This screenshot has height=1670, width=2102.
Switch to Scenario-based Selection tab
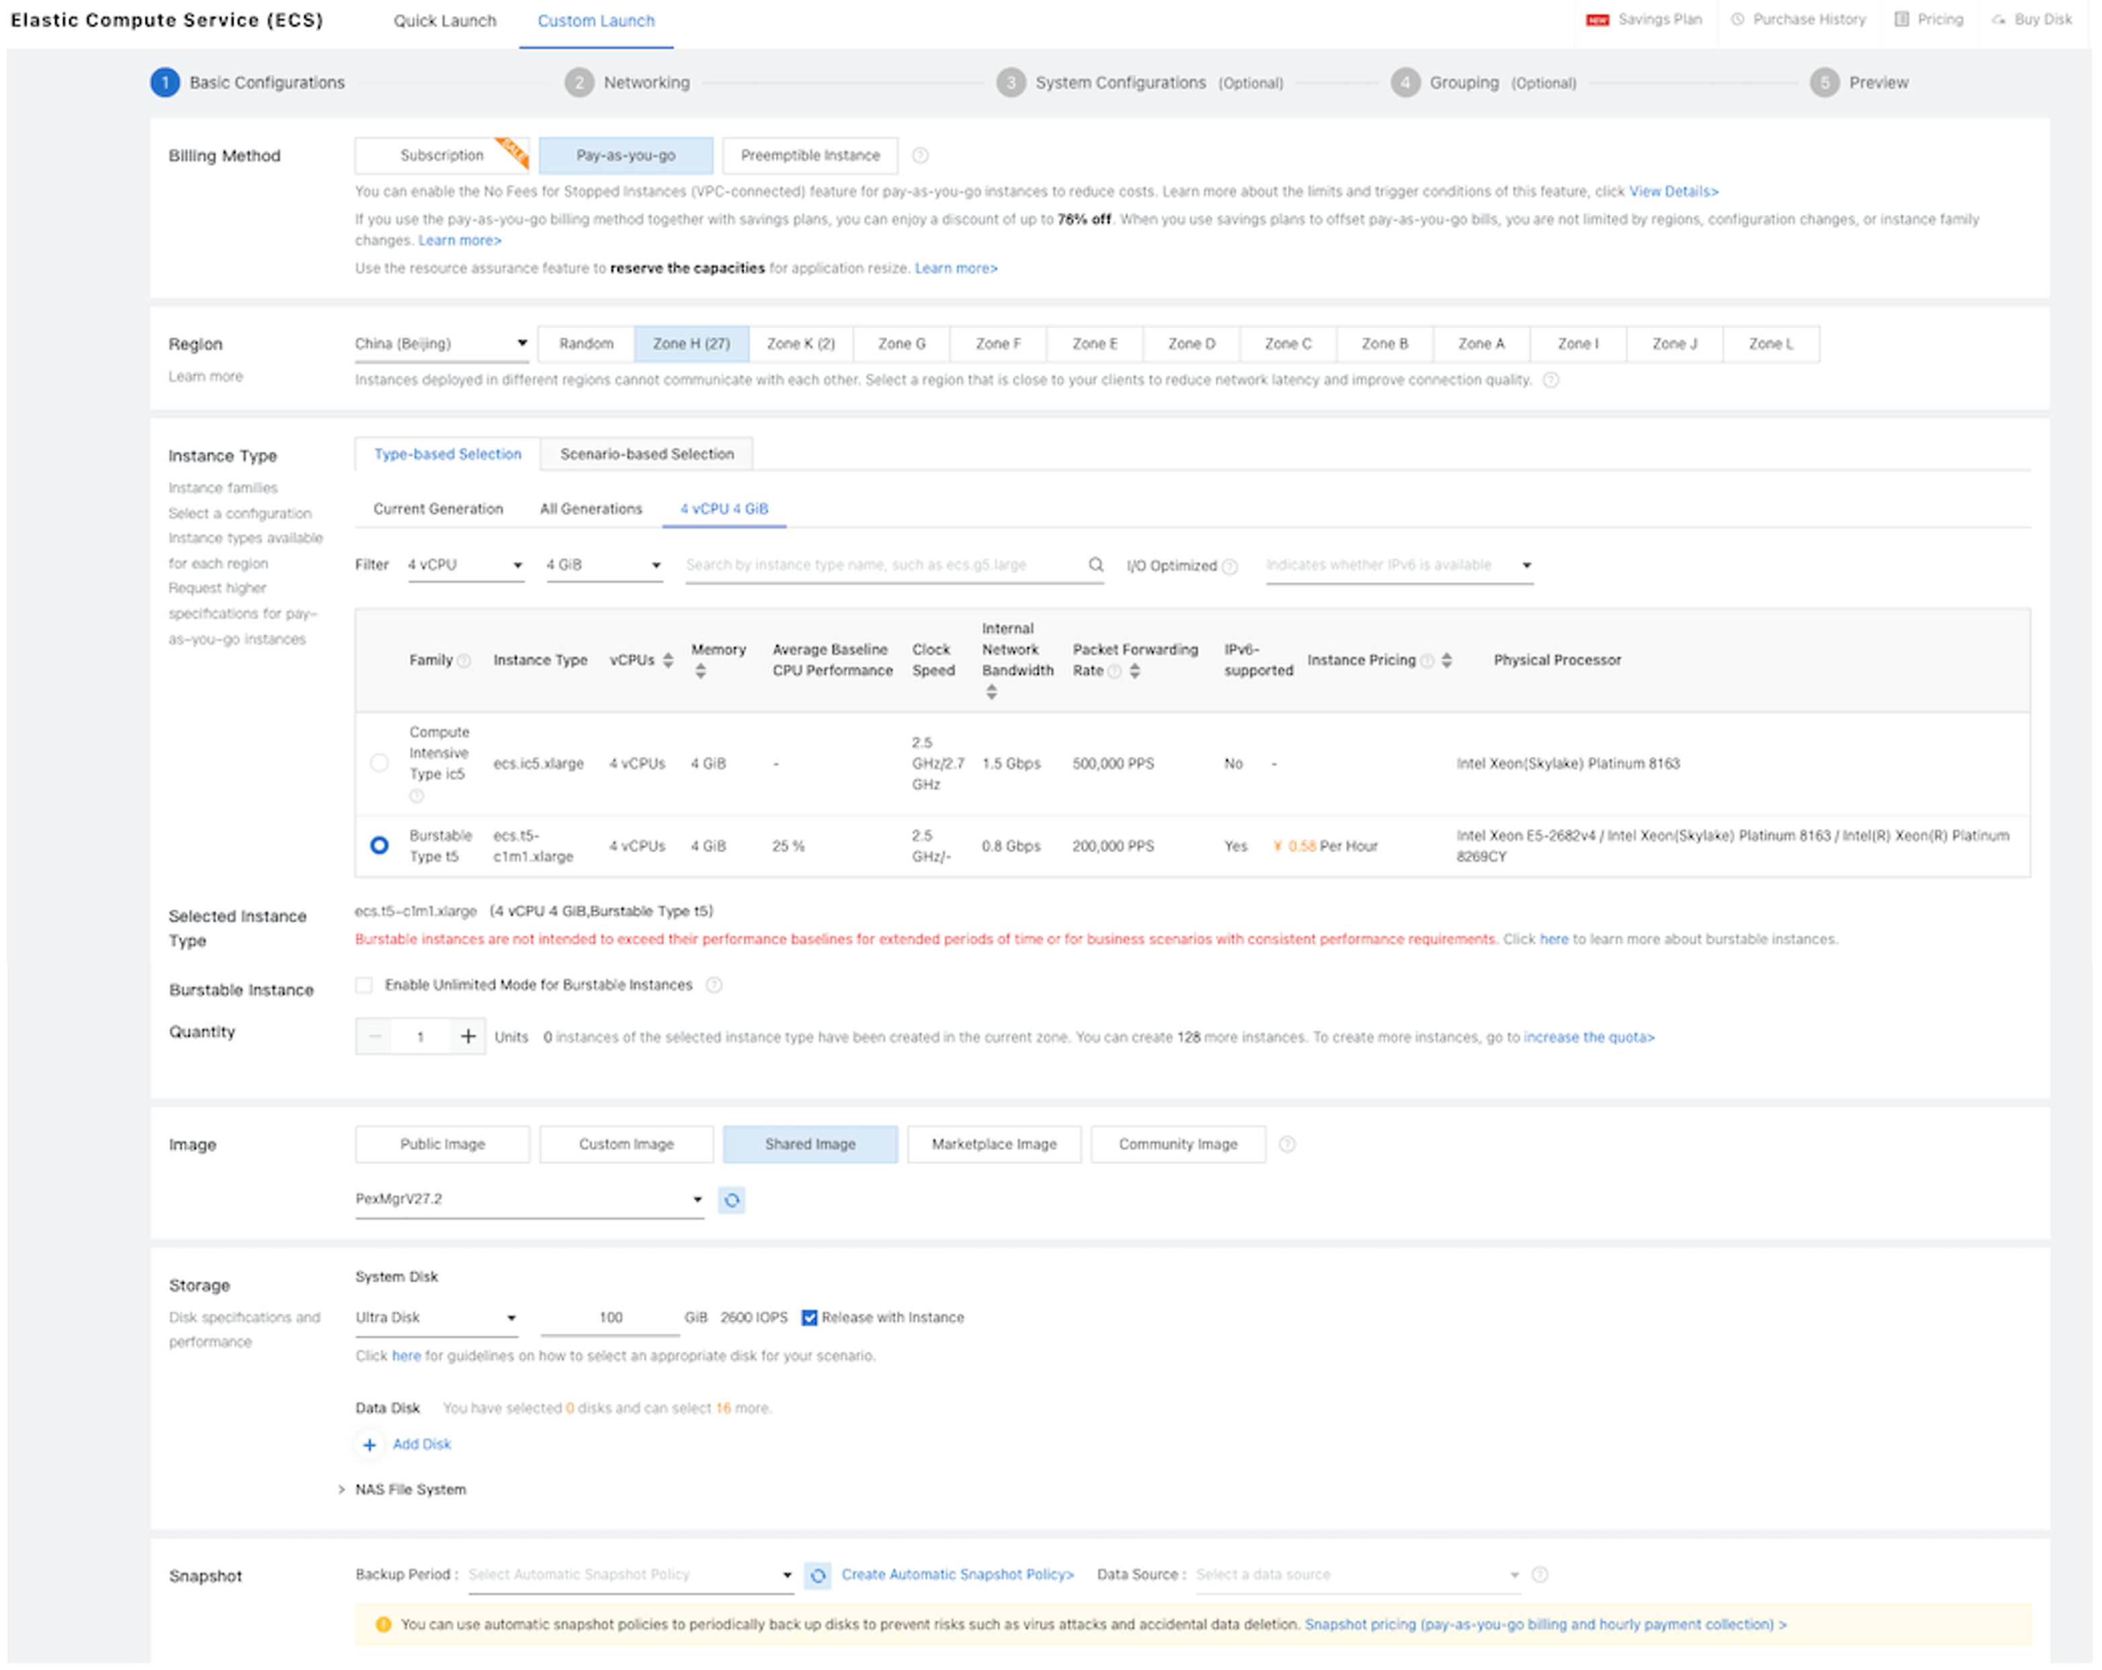click(x=646, y=454)
